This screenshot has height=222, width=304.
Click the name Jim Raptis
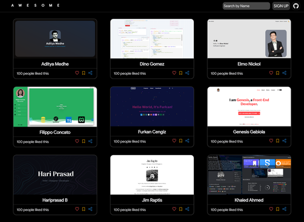(x=152, y=200)
